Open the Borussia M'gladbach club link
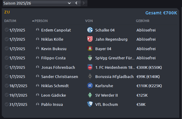This screenshot has height=119, width=182. tap(114, 77)
